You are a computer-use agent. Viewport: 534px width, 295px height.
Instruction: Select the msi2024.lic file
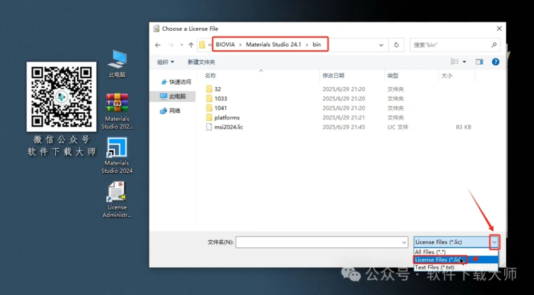click(228, 127)
